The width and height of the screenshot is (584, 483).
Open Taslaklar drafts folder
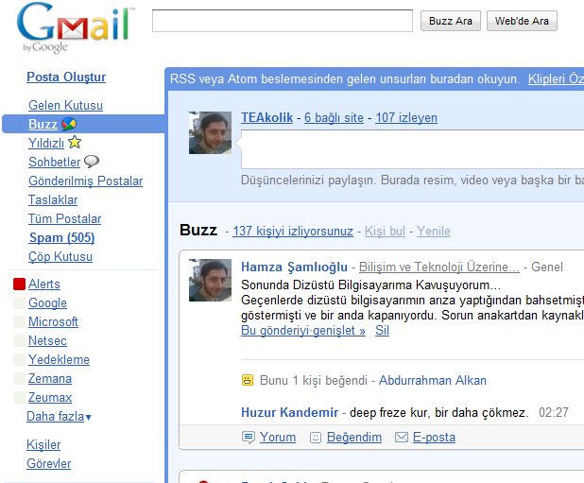point(53,200)
